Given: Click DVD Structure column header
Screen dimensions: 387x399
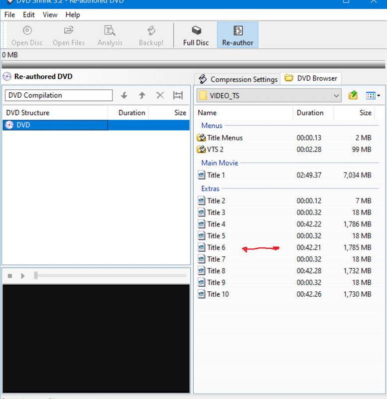Looking at the screenshot, I should click(x=55, y=113).
